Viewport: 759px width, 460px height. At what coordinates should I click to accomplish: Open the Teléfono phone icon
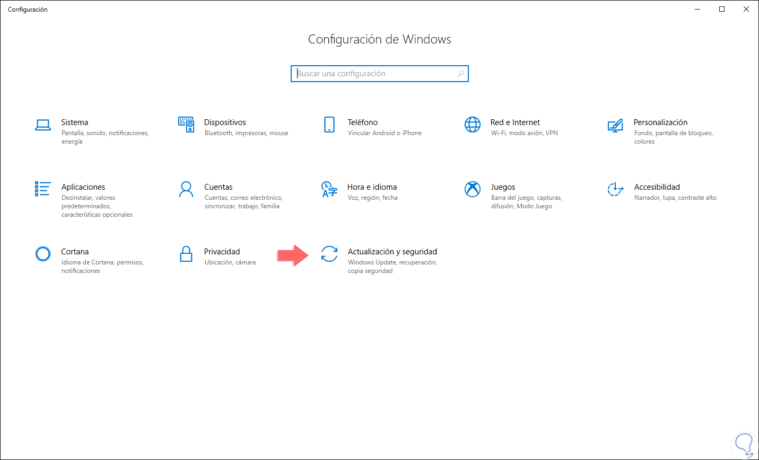point(329,125)
